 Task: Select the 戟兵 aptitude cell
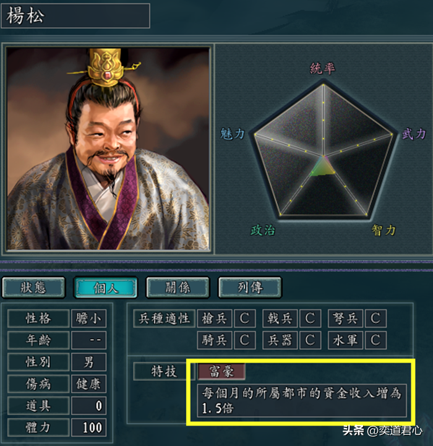[280, 319]
